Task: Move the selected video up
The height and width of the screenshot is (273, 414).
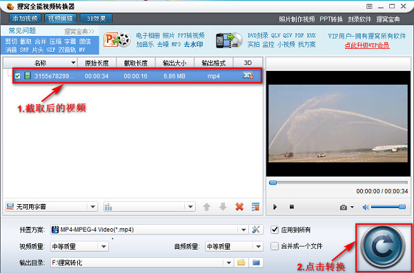Action: (x=207, y=207)
